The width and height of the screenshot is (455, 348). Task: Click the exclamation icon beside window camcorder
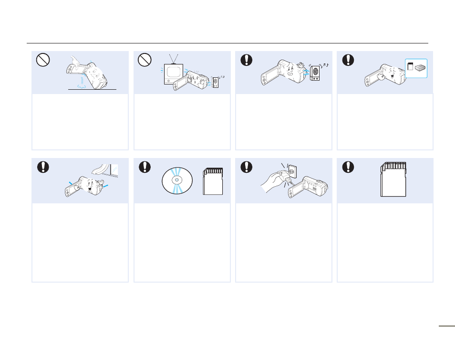[43, 167]
